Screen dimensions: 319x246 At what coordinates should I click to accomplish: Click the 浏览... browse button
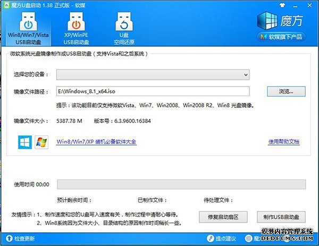(286, 91)
